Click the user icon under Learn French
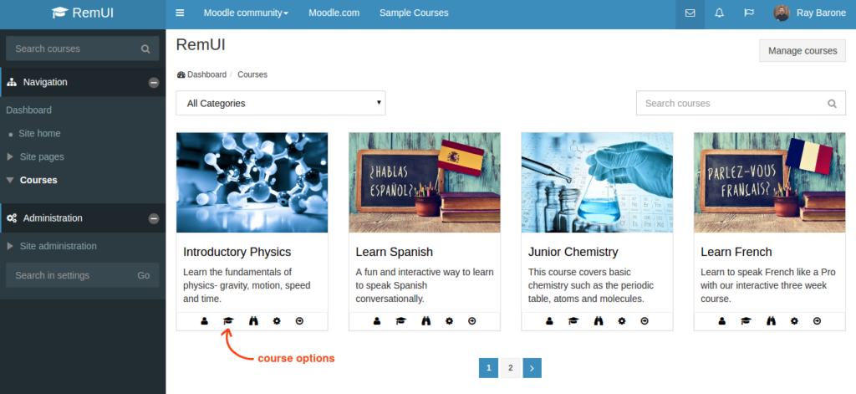The image size is (856, 394). pyautogui.click(x=722, y=321)
